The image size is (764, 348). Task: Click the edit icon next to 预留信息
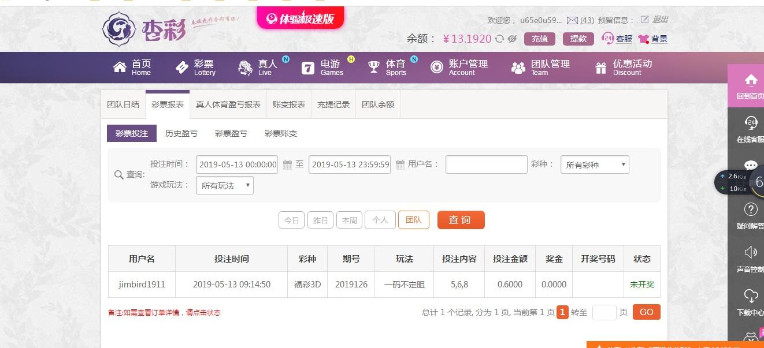[x=643, y=19]
